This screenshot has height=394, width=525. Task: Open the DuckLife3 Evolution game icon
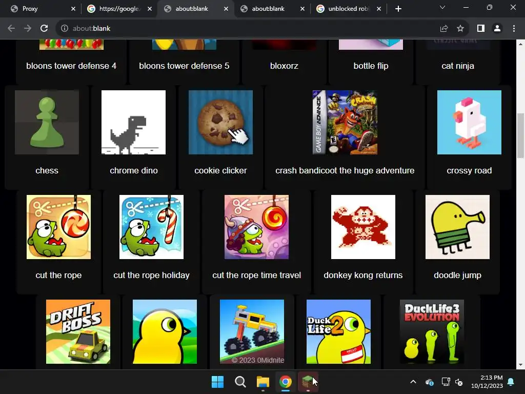point(432,332)
